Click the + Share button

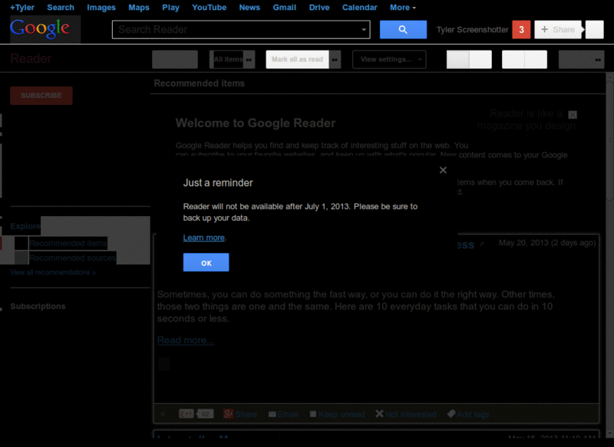(558, 30)
